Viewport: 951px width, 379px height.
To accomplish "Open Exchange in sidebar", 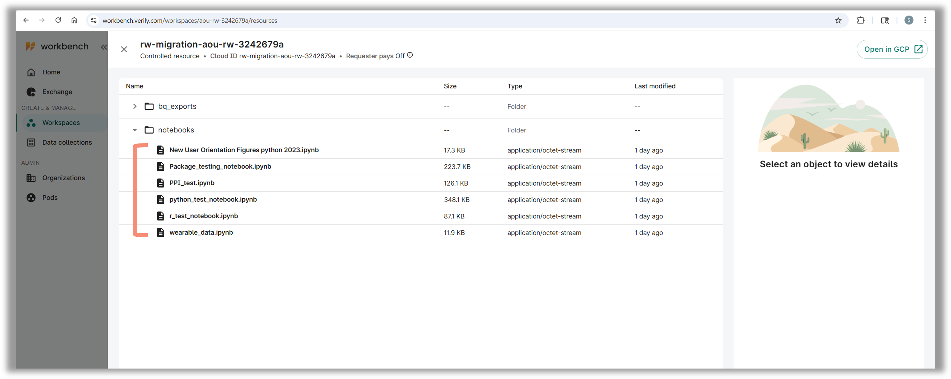I will click(x=57, y=92).
